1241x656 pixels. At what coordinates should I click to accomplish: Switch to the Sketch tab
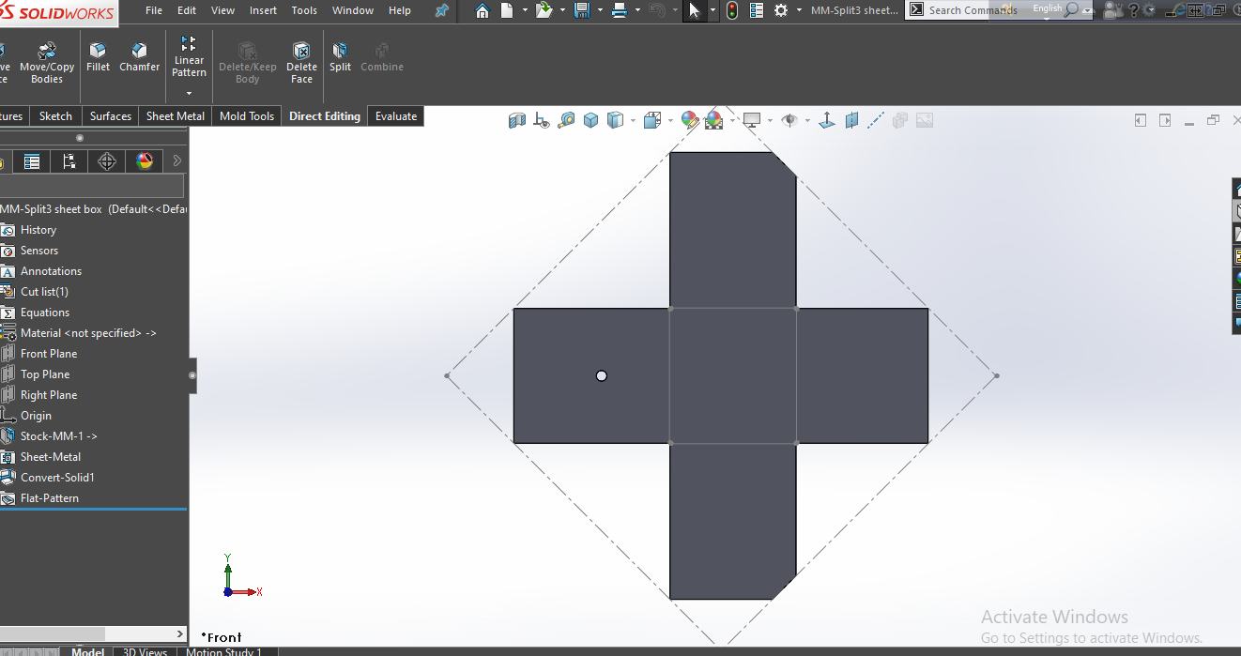pos(55,116)
